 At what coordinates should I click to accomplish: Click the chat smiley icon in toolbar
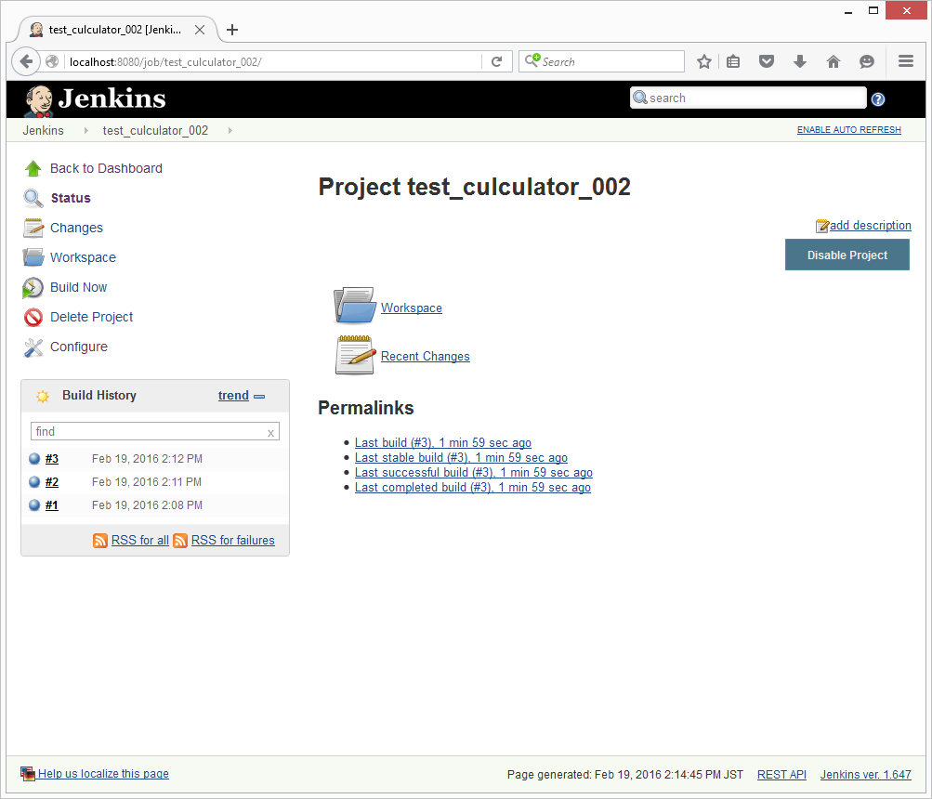pyautogui.click(x=867, y=61)
